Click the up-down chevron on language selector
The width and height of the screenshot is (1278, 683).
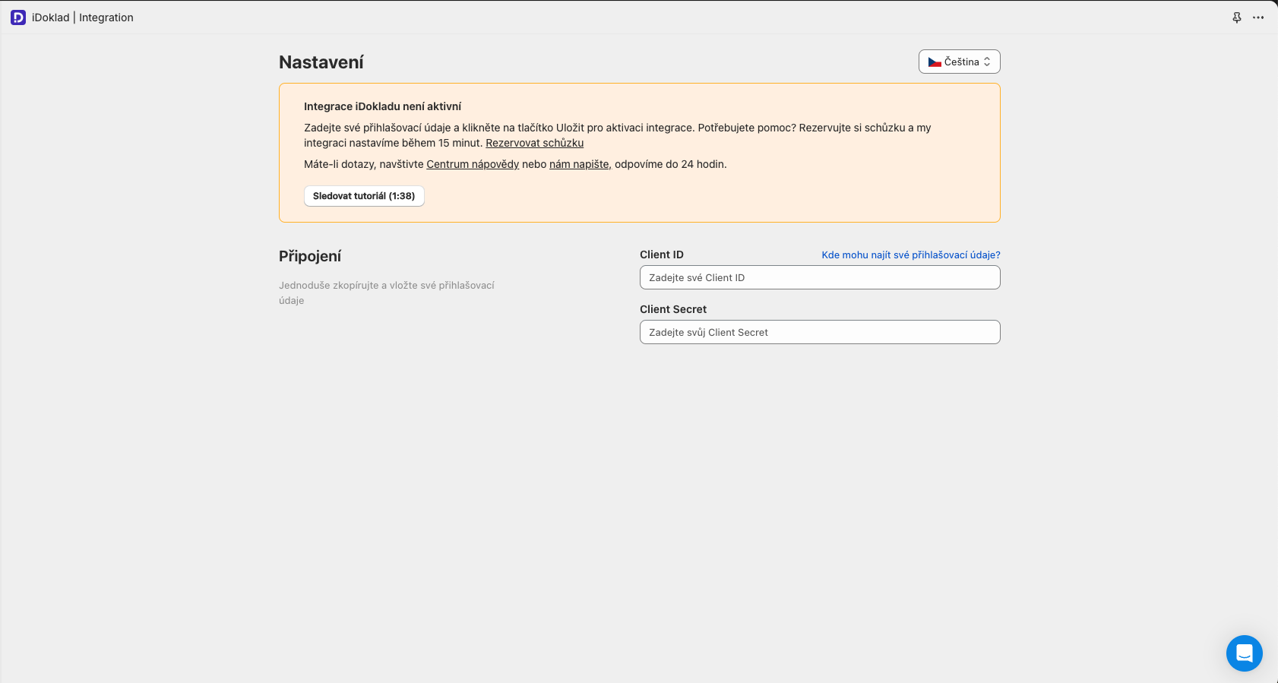click(x=987, y=62)
